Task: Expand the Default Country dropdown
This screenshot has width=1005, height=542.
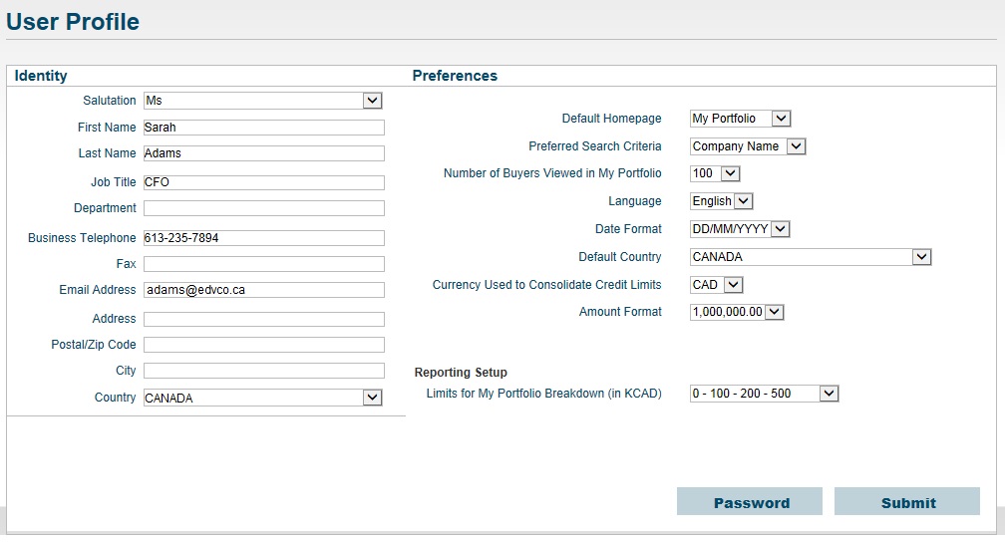Action: pyautogui.click(x=811, y=257)
